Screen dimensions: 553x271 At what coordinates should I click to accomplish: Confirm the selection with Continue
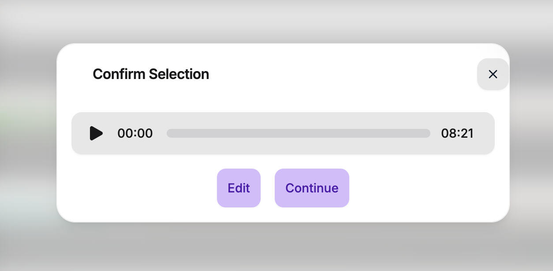pos(312,188)
